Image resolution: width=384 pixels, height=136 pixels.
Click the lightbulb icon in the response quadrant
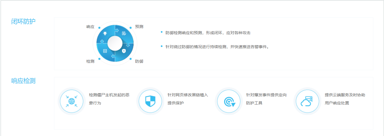click(x=105, y=33)
